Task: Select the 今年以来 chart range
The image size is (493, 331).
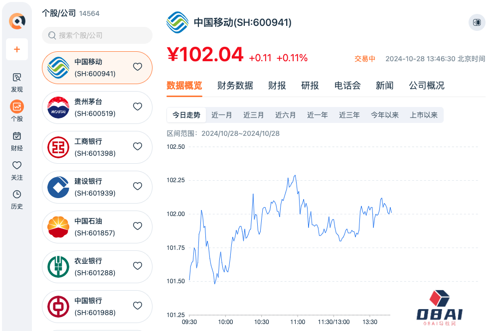Action: pos(385,115)
